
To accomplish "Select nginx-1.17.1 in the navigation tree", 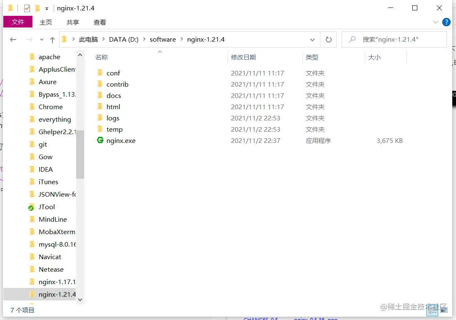I will click(57, 282).
